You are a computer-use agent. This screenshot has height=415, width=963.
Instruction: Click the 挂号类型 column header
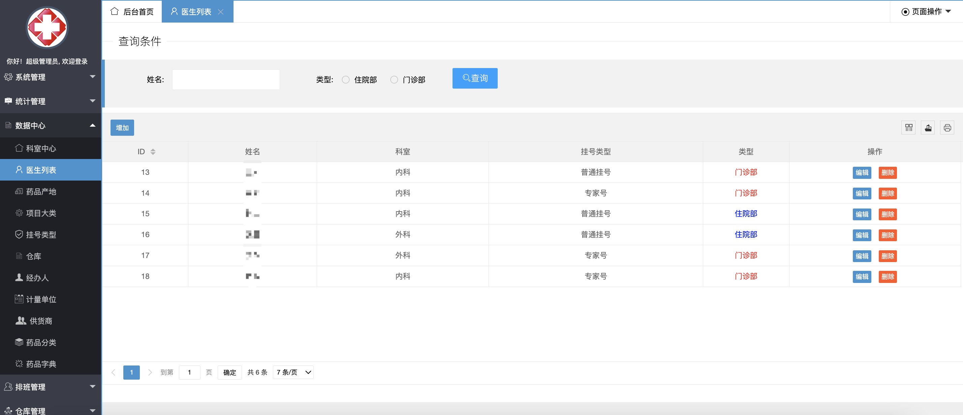click(x=595, y=152)
